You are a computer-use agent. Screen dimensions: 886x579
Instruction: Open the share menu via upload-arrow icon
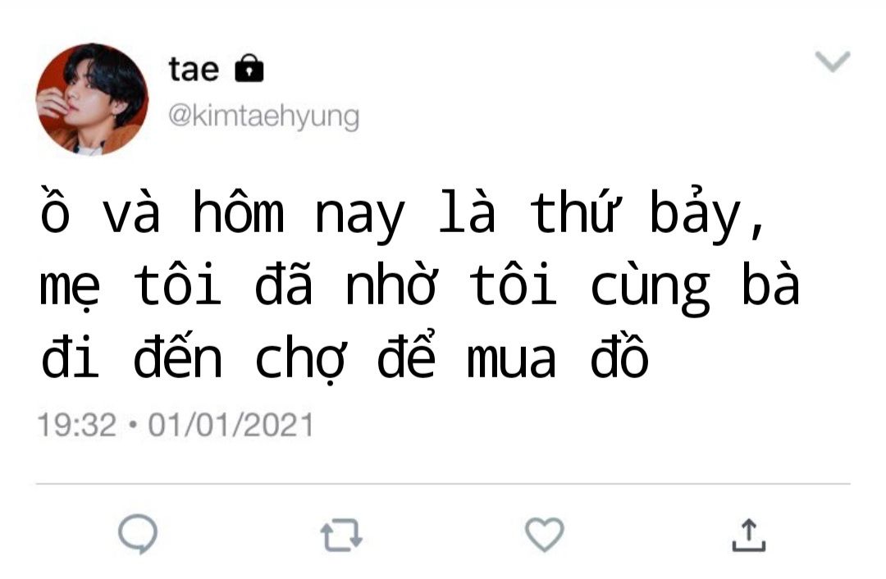(749, 535)
